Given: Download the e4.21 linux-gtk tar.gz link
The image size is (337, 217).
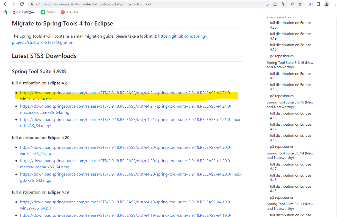Looking at the screenshot, I should [131, 123].
